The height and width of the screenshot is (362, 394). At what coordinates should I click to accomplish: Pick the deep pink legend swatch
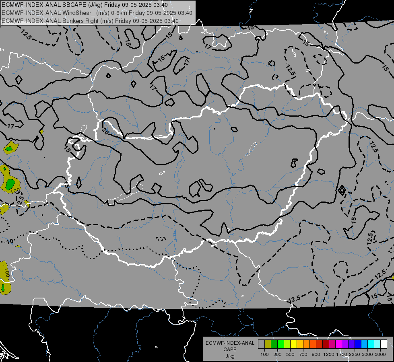(332, 344)
